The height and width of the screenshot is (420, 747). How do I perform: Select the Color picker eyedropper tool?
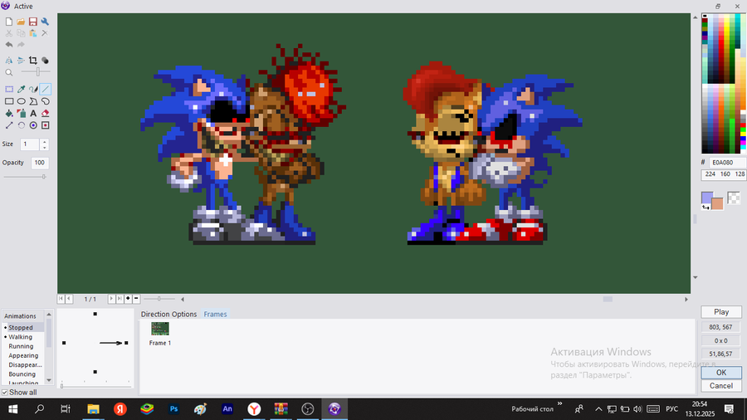pyautogui.click(x=21, y=89)
